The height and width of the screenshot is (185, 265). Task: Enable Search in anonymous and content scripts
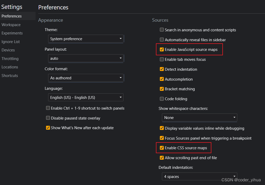click(162, 30)
